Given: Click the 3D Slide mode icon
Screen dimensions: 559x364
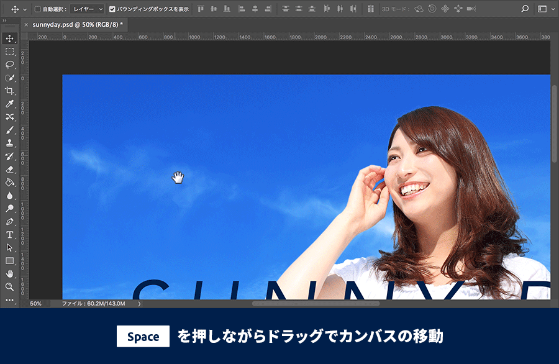Looking at the screenshot, I should (458, 9).
